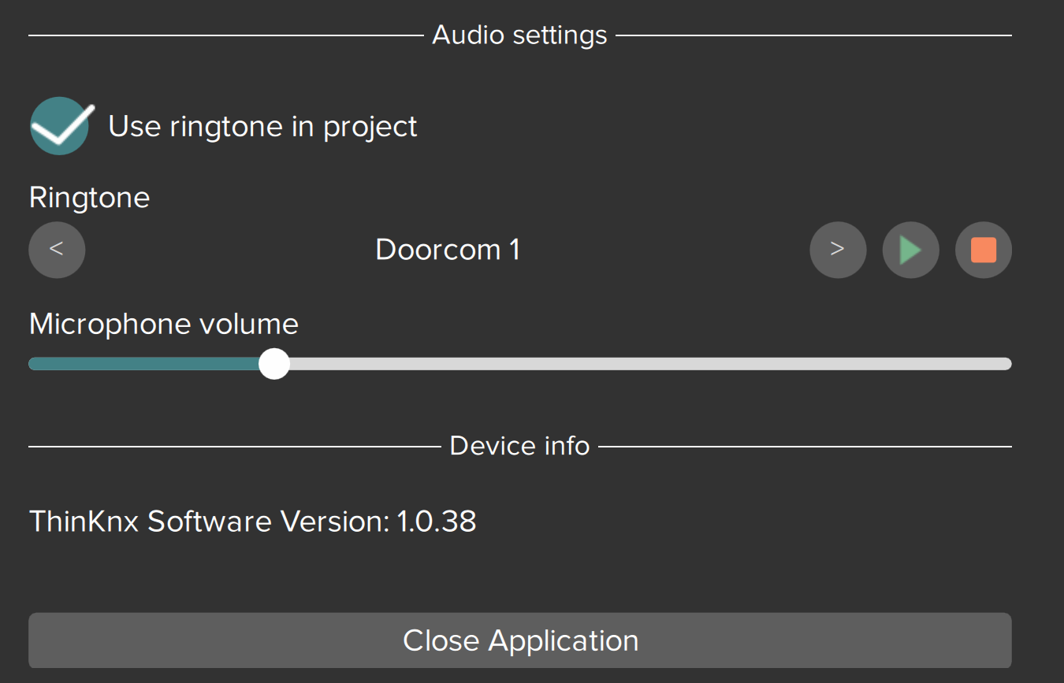Click the 1.0.38 version number
The image size is (1064, 683).
[x=436, y=522]
